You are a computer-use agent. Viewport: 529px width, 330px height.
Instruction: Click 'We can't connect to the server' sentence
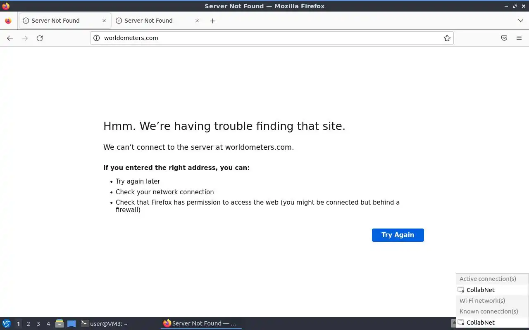tap(198, 147)
